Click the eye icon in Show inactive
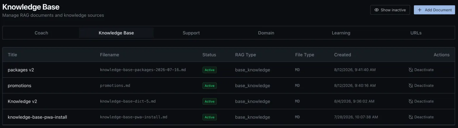Screen dimensions: 458x128 pos(377,10)
